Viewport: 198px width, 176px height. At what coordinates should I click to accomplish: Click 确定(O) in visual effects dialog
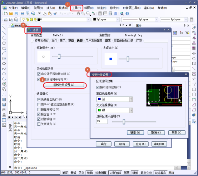pyautogui.click(x=135, y=132)
